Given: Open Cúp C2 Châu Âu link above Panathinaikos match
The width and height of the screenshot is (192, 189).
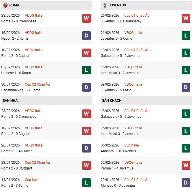Looking at the screenshot, I should (x=37, y=84).
